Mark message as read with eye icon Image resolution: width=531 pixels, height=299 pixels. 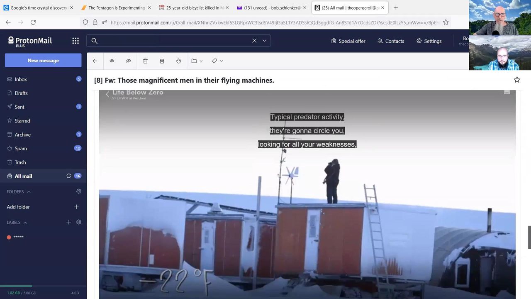[112, 61]
